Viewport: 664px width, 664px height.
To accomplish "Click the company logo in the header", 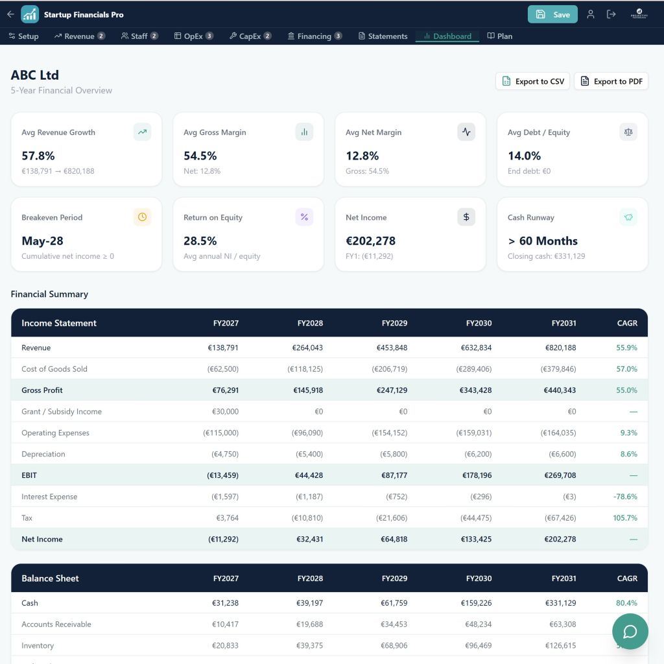I will tap(639, 14).
